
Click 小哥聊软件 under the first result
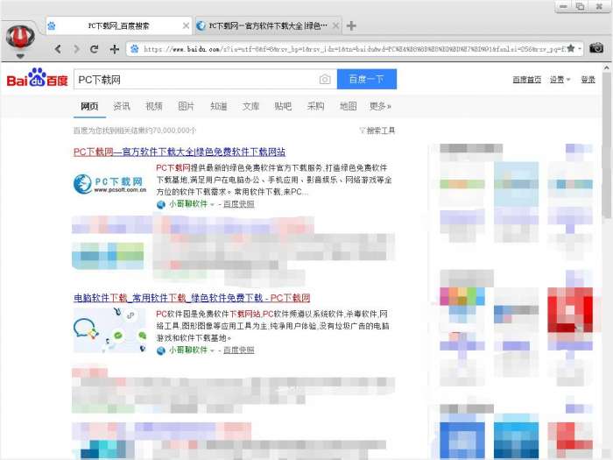[x=188, y=204]
